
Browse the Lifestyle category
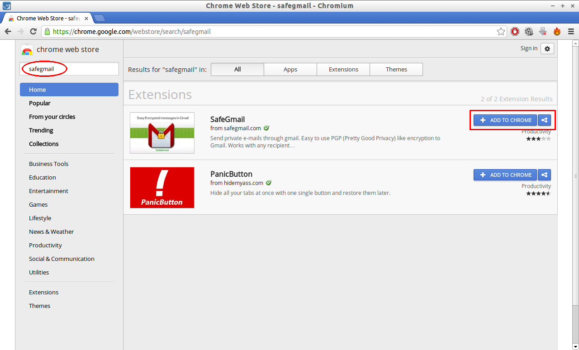40,218
